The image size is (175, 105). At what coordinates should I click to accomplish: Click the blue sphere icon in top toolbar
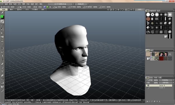pyautogui.click(x=44, y=7)
